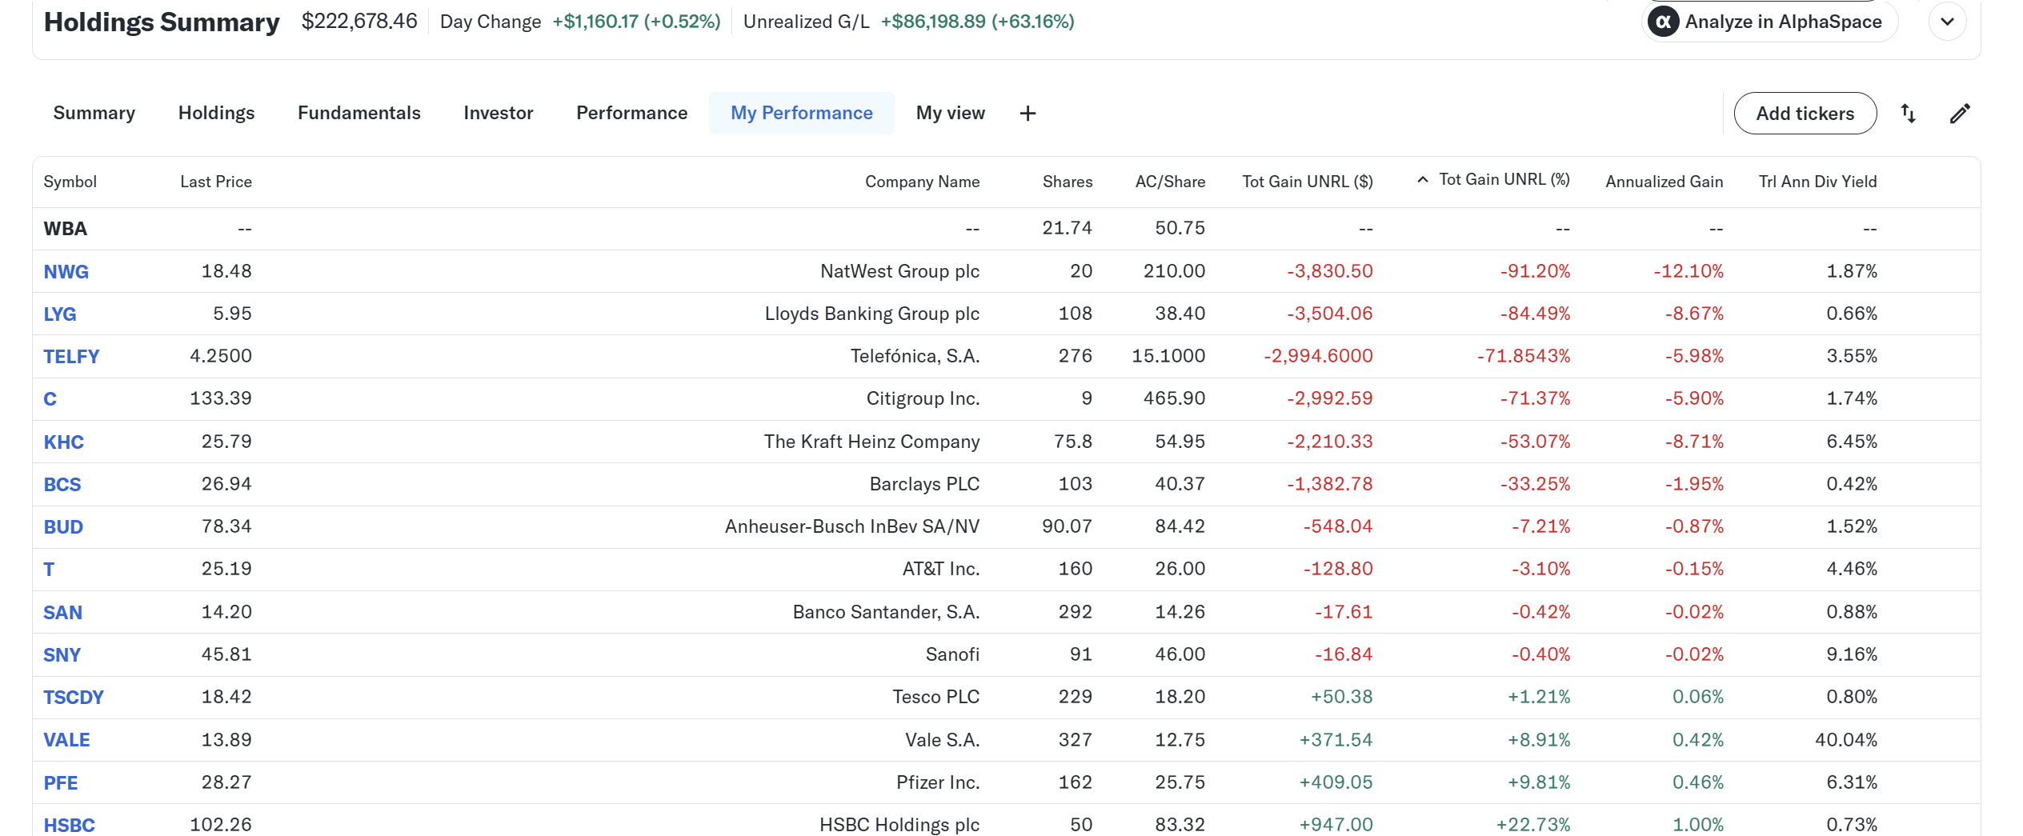
Task: Sort by Annualized Gain column header
Action: coord(1664,182)
